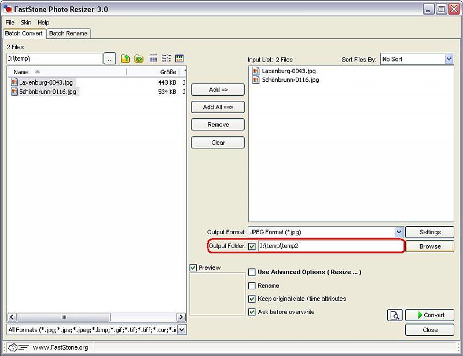
Task: Switch file list to thumbnails view icon
Action: (x=179, y=59)
